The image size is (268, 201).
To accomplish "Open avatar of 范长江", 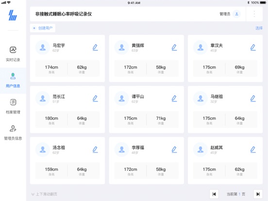I will tap(43, 99).
